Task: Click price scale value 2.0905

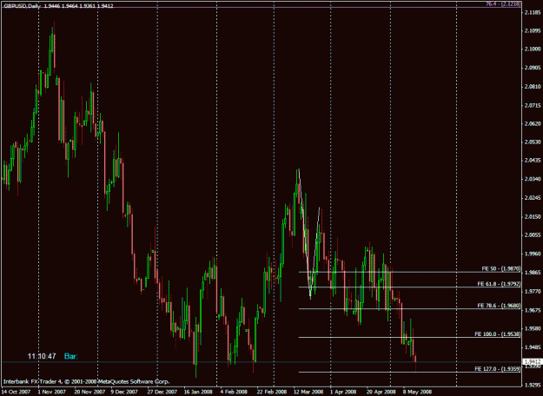Action: 533,68
